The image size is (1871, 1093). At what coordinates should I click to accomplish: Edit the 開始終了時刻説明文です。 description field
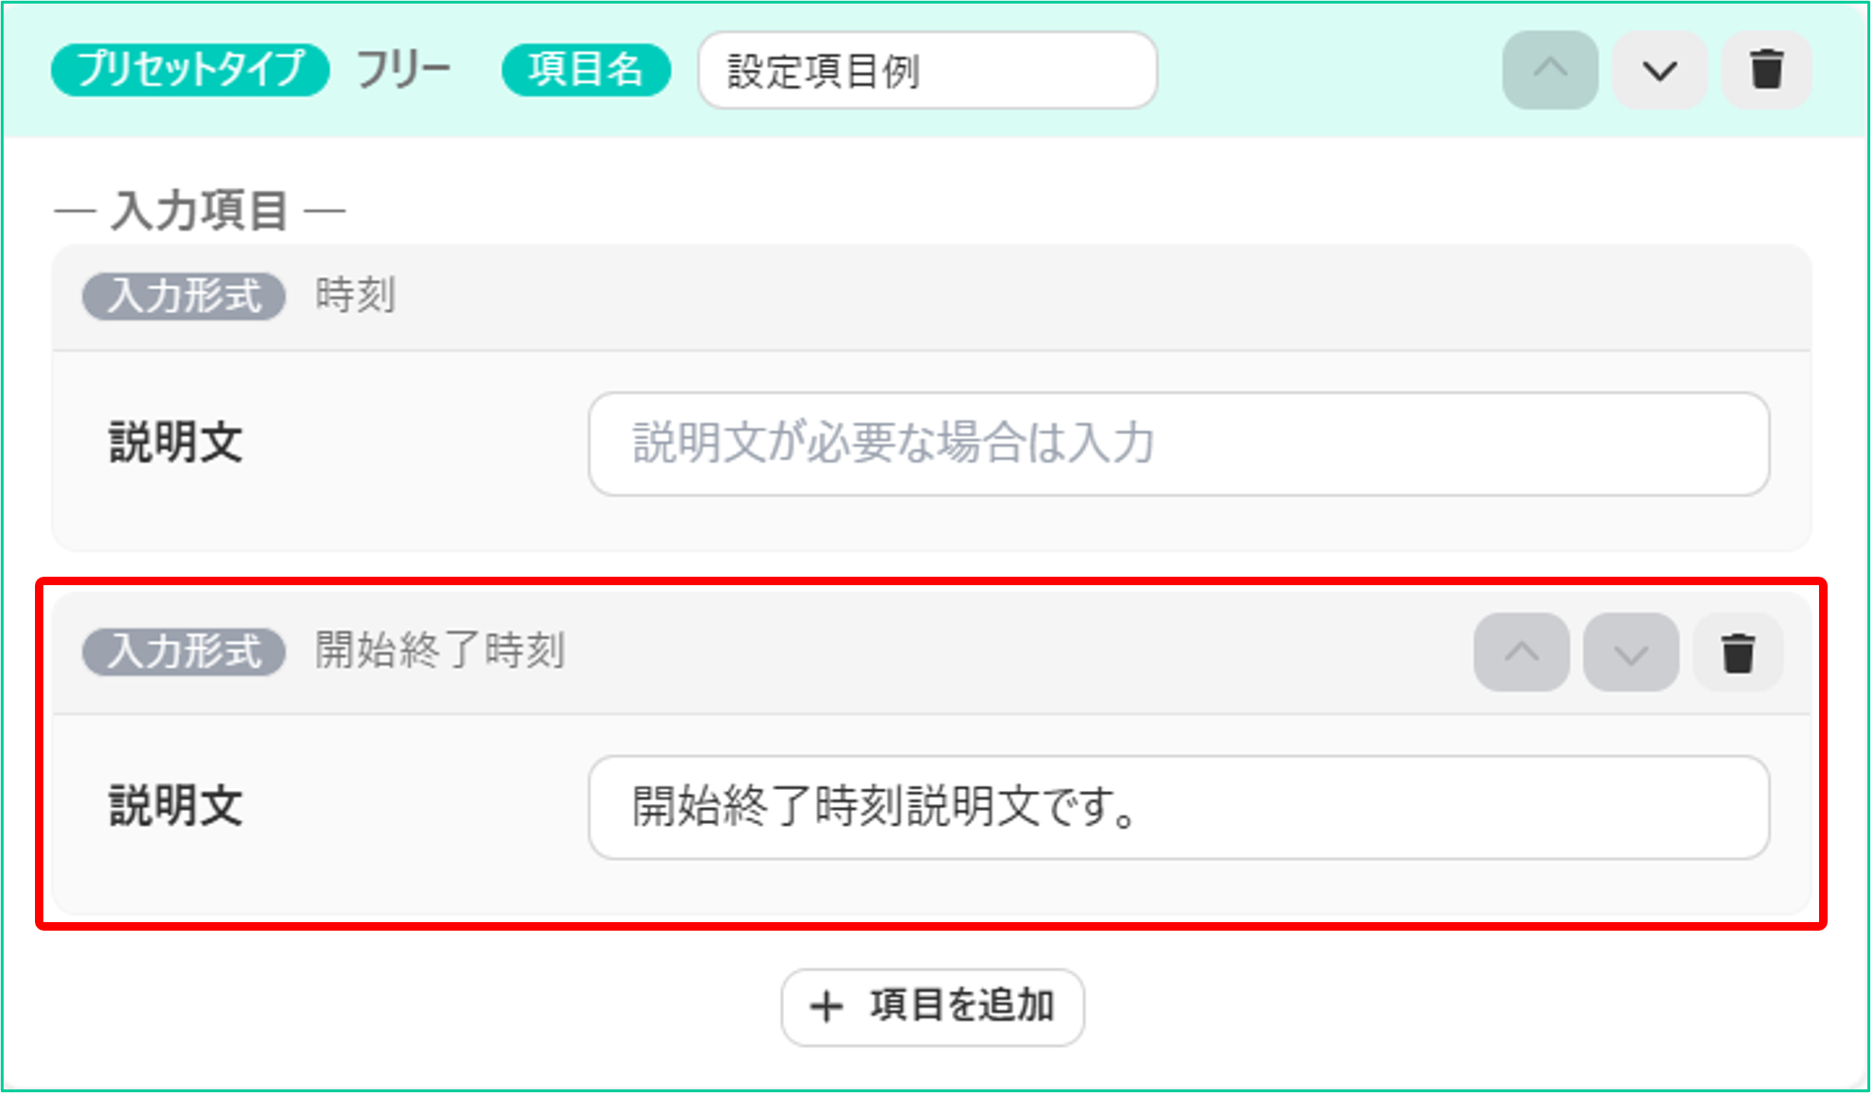click(x=1178, y=807)
